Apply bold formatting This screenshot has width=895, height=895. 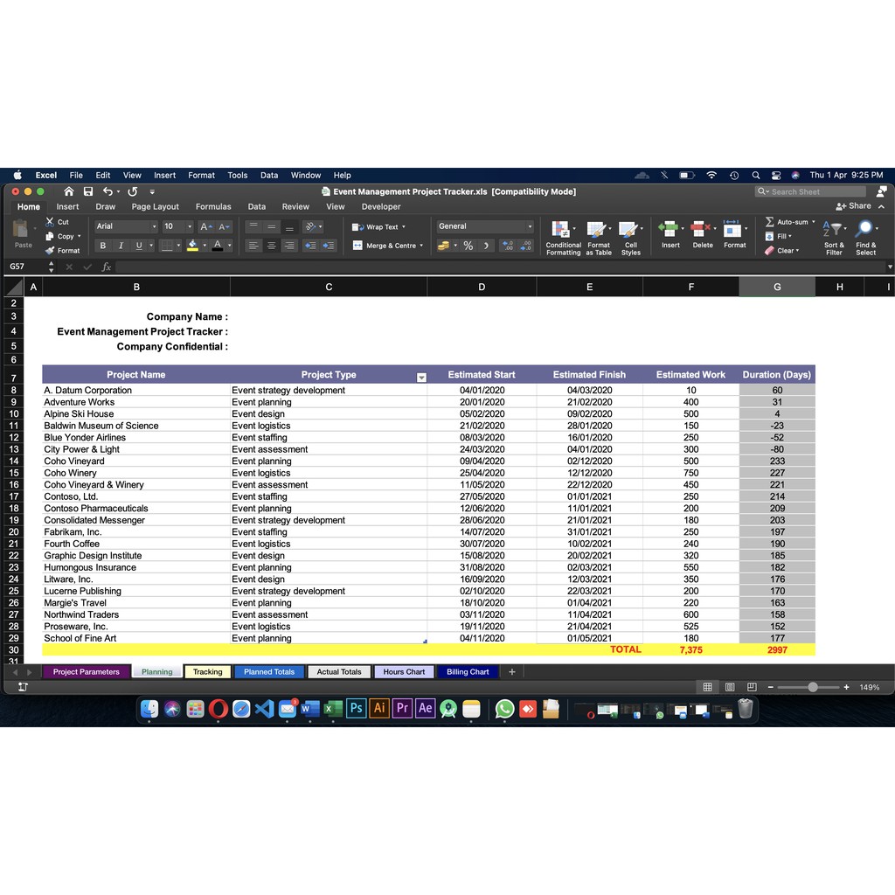(x=103, y=246)
